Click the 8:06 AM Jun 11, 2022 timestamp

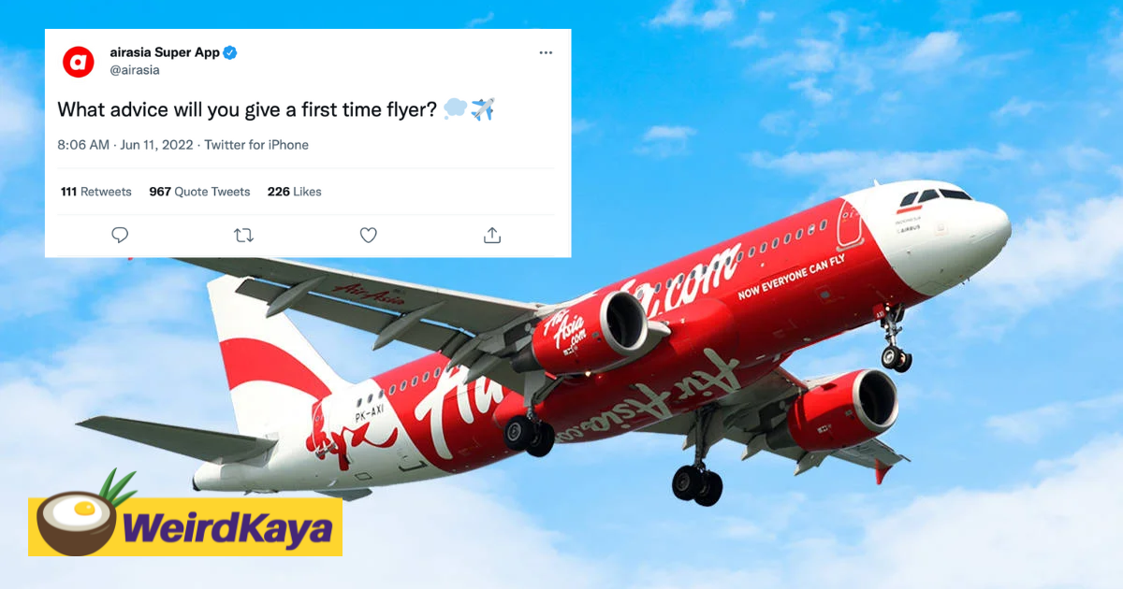(124, 145)
